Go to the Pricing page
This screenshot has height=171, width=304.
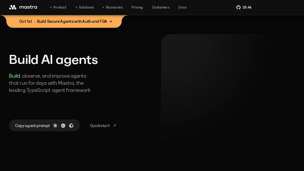pos(137,7)
